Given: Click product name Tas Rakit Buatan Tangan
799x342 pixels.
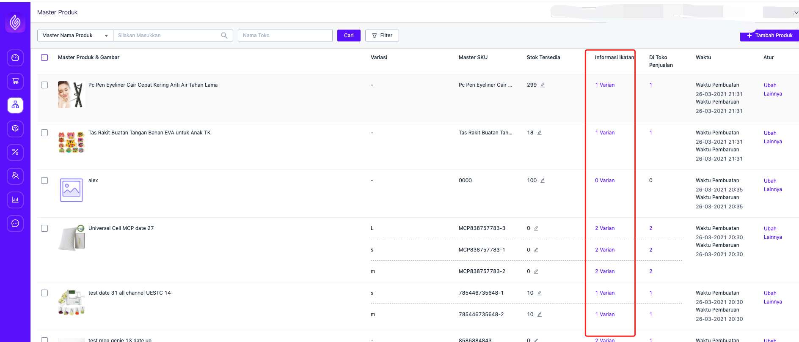Looking at the screenshot, I should coord(149,133).
